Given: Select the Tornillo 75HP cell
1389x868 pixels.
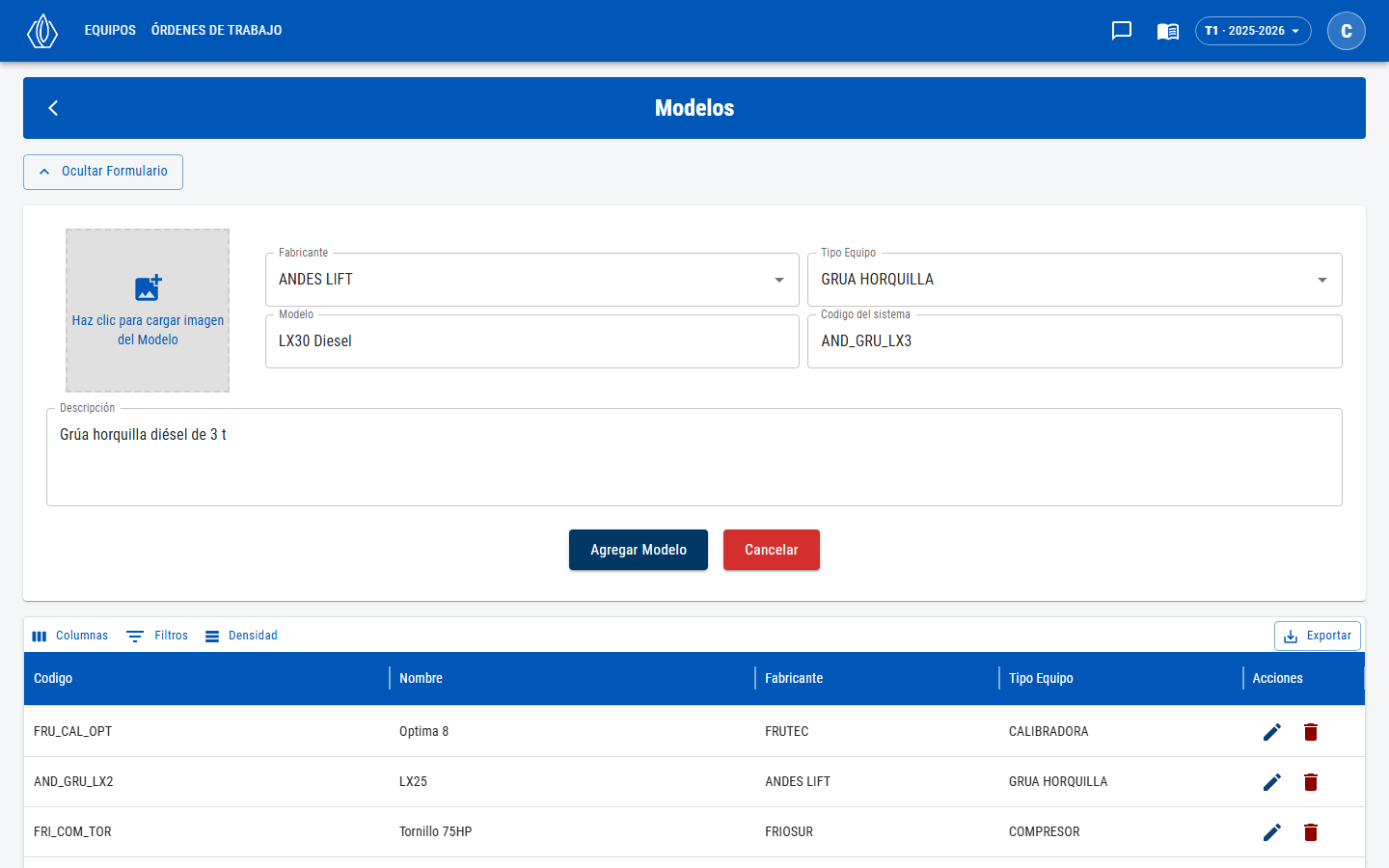Looking at the screenshot, I should coord(572,832).
